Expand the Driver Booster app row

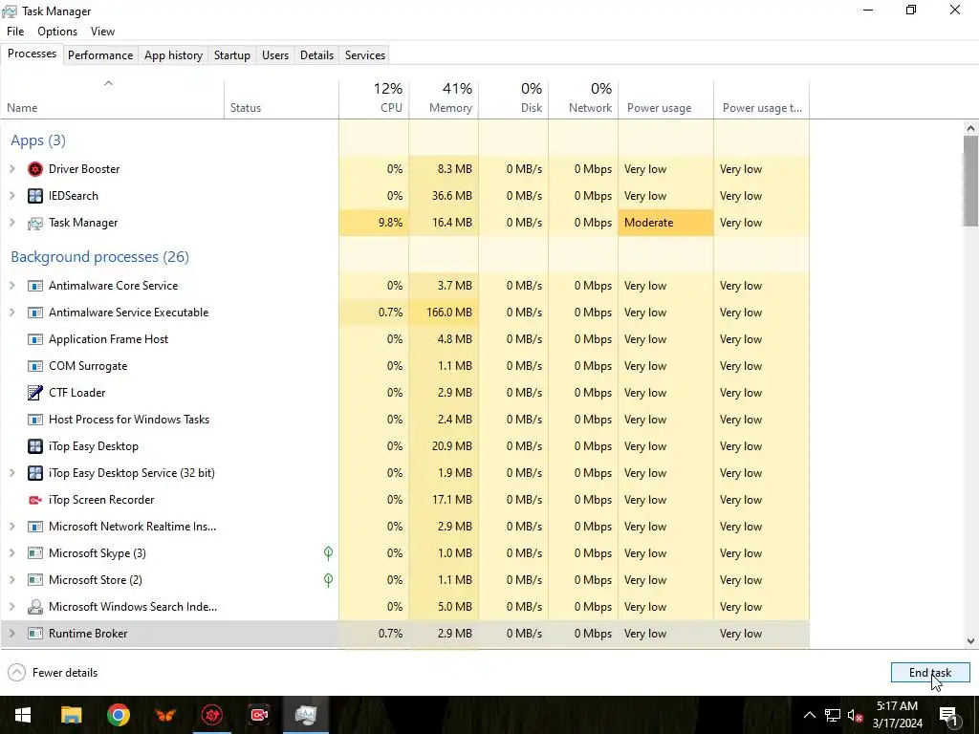pos(11,169)
